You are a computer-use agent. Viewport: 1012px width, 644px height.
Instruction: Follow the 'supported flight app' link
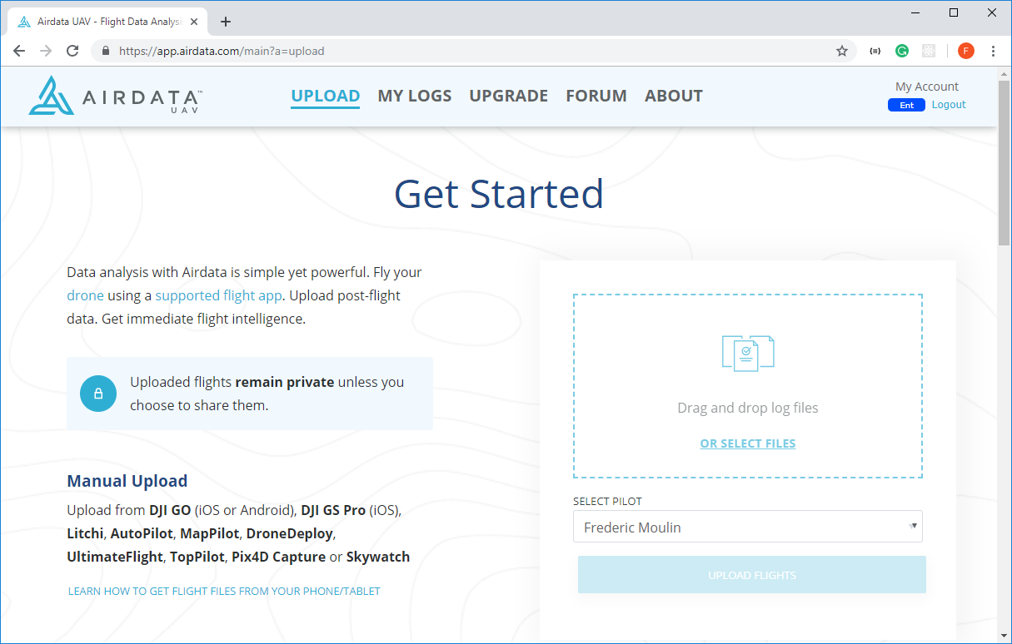tap(218, 295)
